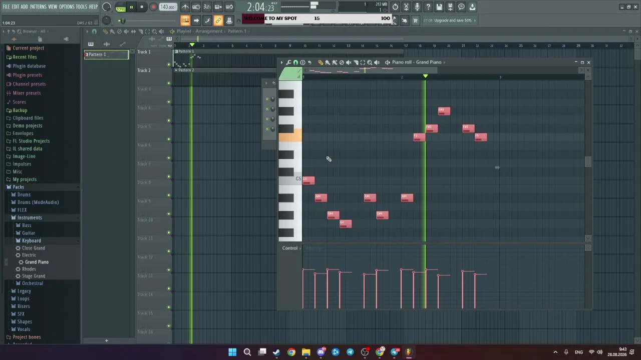
Task: Select the piano roll mute tool
Action: click(x=349, y=62)
